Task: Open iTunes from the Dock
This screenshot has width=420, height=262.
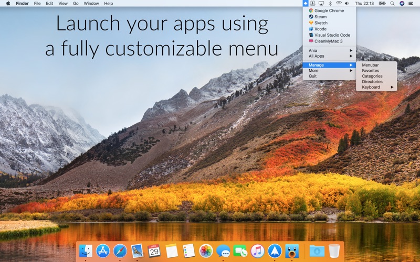Action: 257,251
